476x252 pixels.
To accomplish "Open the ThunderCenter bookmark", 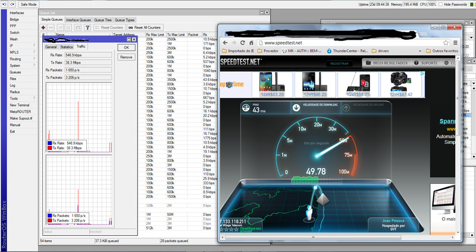I will tap(347, 51).
